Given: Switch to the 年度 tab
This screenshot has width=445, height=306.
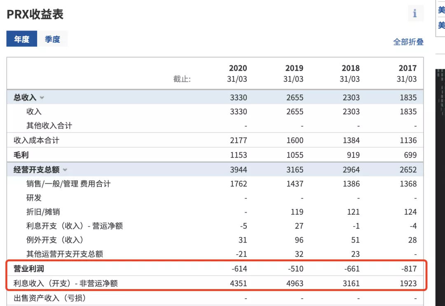Looking at the screenshot, I should 22,39.
